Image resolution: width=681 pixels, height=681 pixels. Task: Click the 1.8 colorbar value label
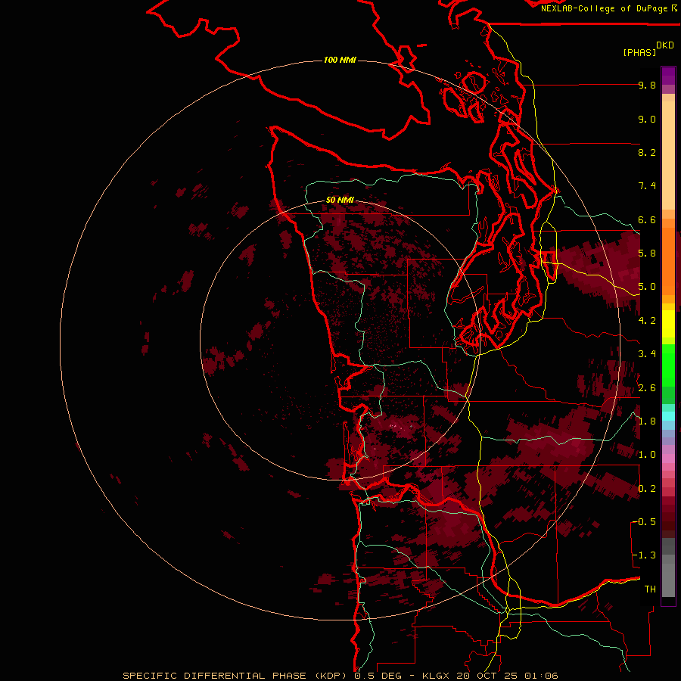coord(647,421)
